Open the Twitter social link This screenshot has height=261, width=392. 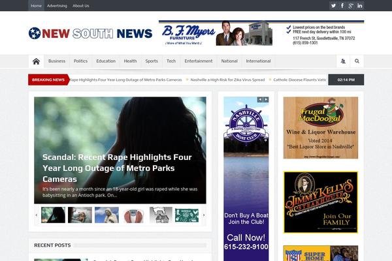click(333, 6)
